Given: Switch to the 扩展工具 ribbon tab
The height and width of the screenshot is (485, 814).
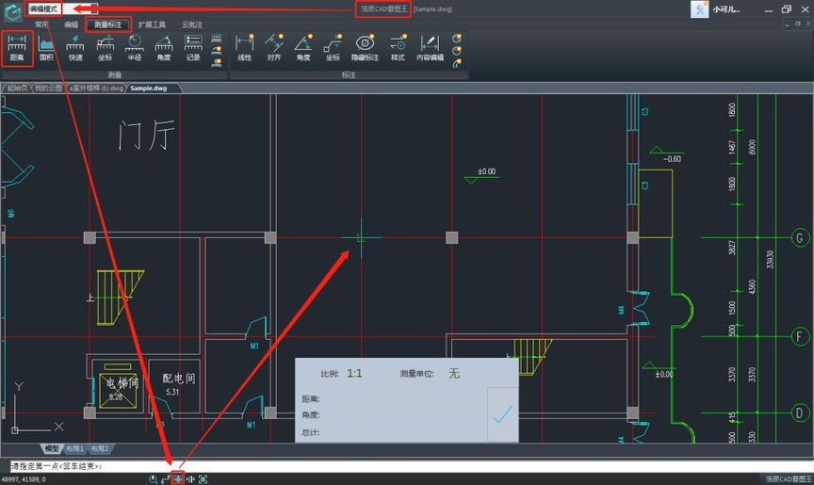Looking at the screenshot, I should (x=151, y=24).
